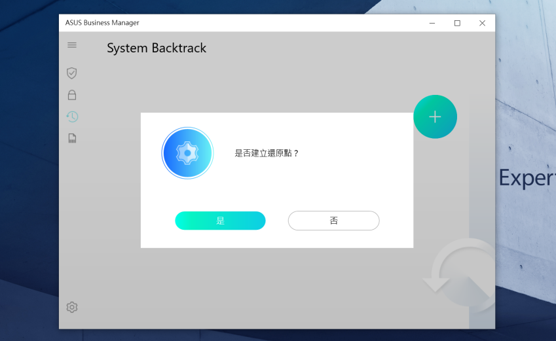Screen dimensions: 556x341
Task: Maximize the ASUS Business Manager window
Action: 457,23
